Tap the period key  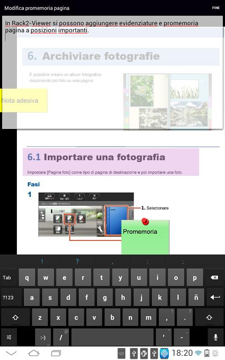point(185,317)
